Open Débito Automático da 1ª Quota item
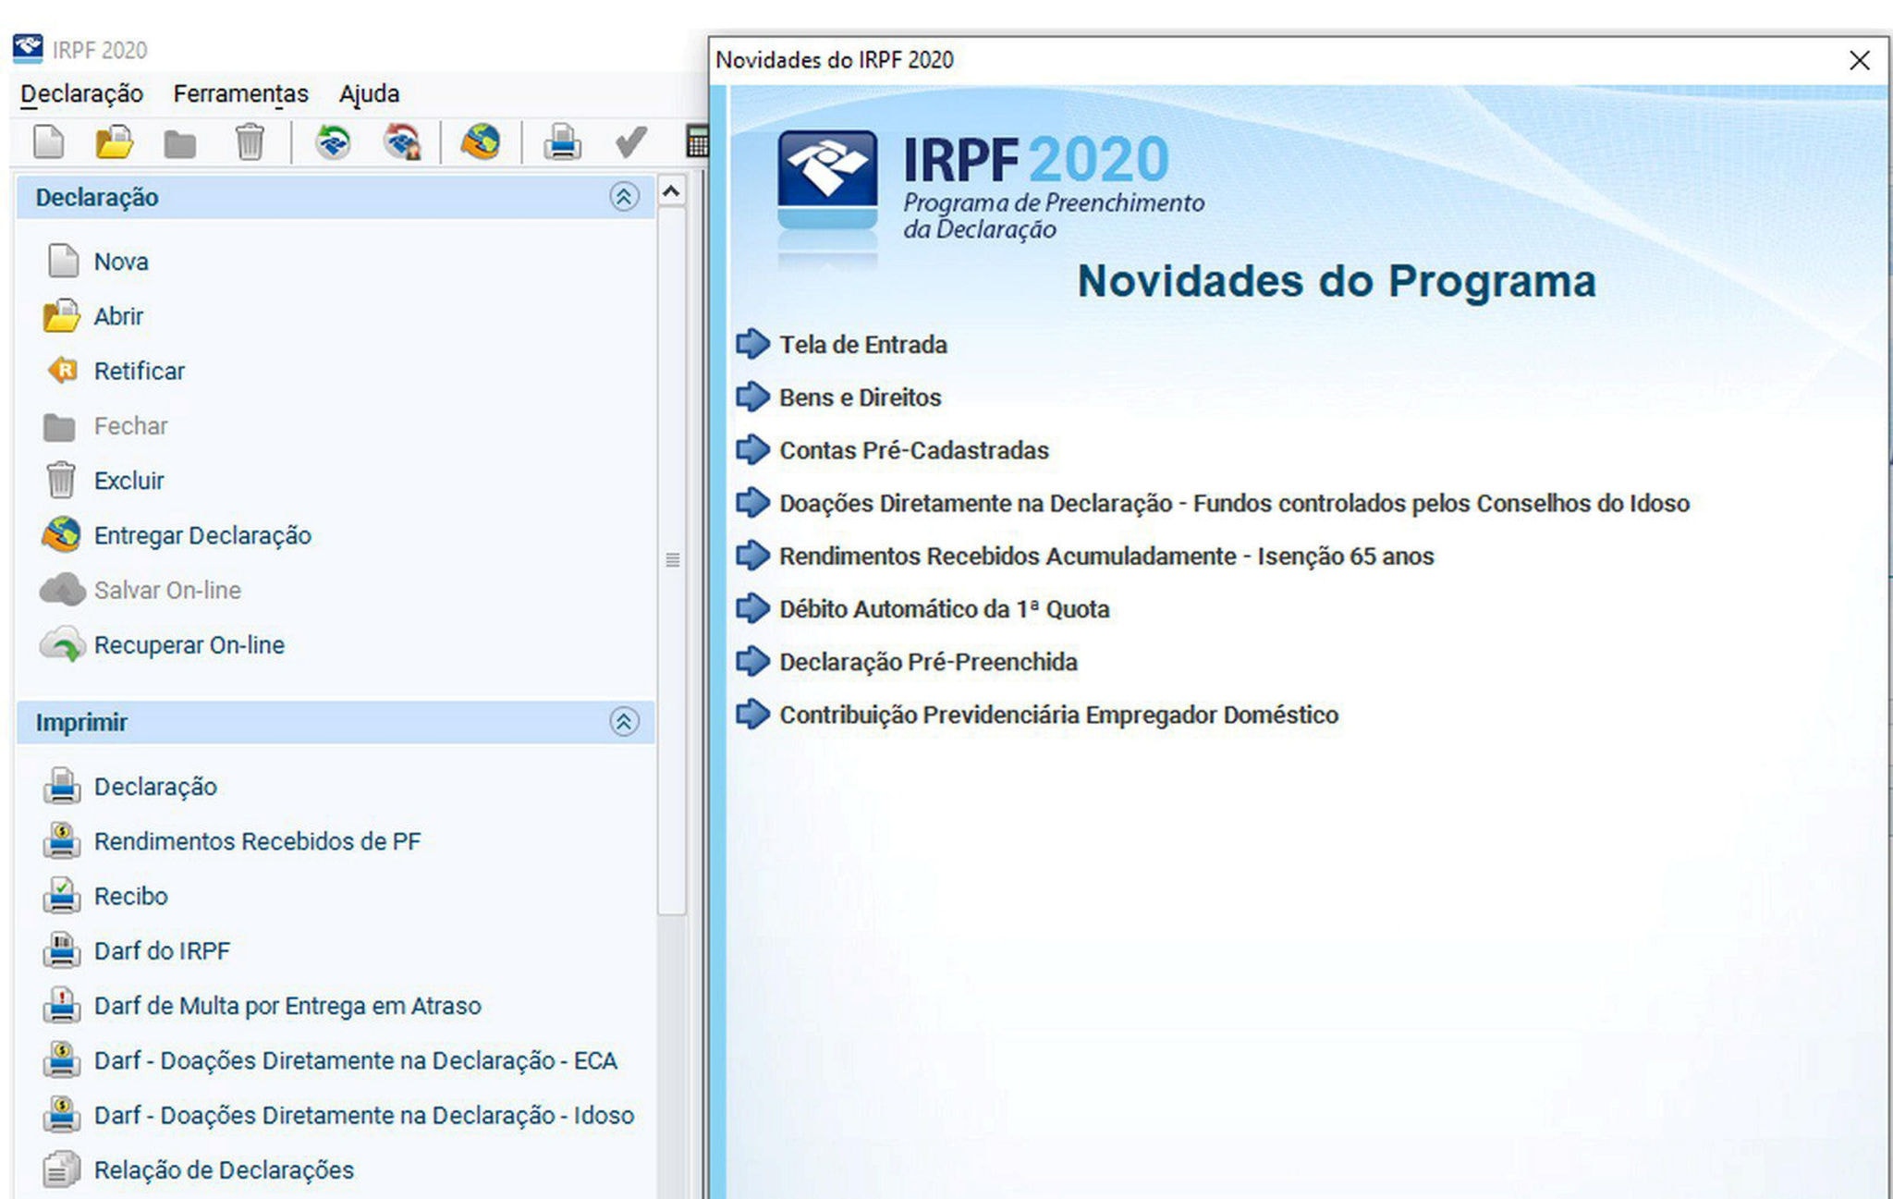Image resolution: width=1893 pixels, height=1199 pixels. 944,609
